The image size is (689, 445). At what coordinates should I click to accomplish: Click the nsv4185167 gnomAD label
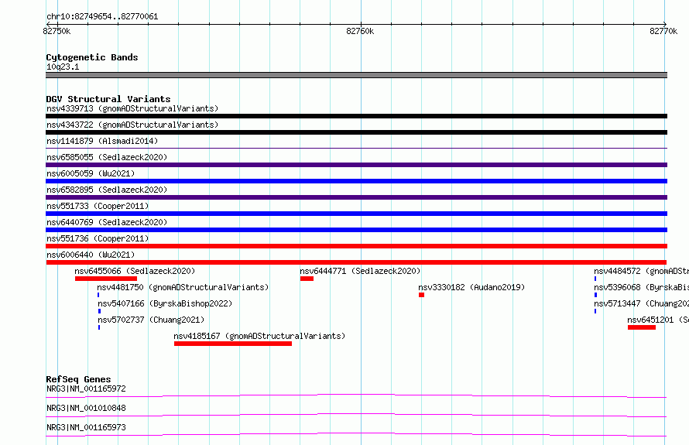pyautogui.click(x=259, y=336)
